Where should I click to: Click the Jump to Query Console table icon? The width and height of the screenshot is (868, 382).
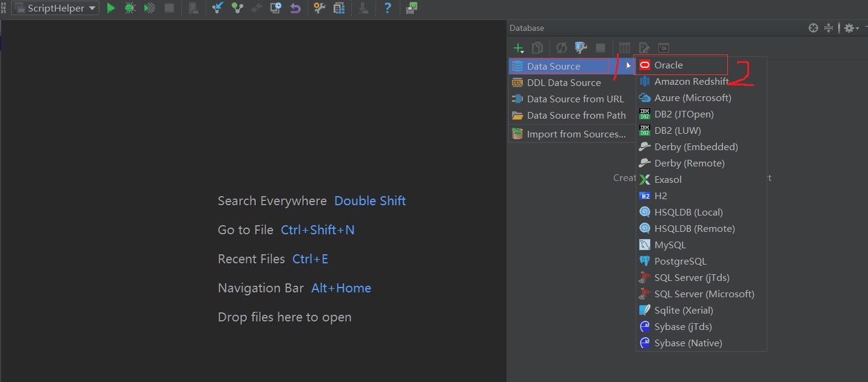click(x=624, y=47)
